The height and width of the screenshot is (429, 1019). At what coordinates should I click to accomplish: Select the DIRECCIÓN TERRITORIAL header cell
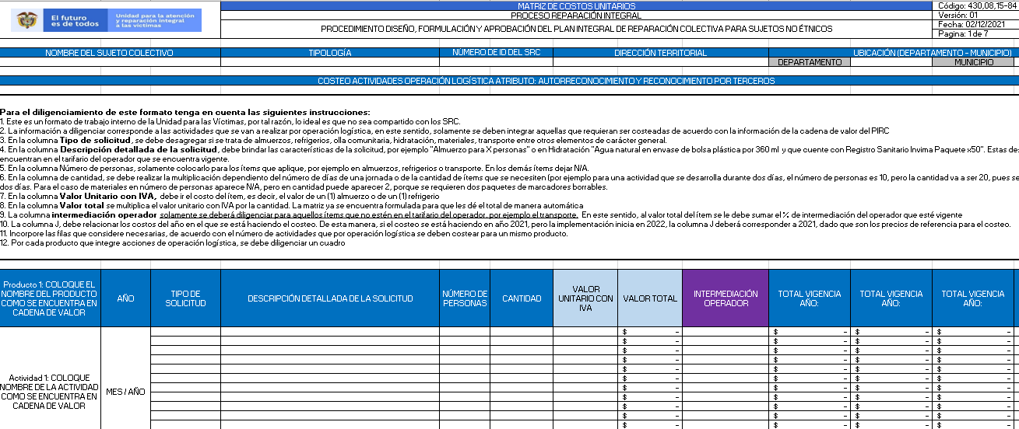point(660,53)
